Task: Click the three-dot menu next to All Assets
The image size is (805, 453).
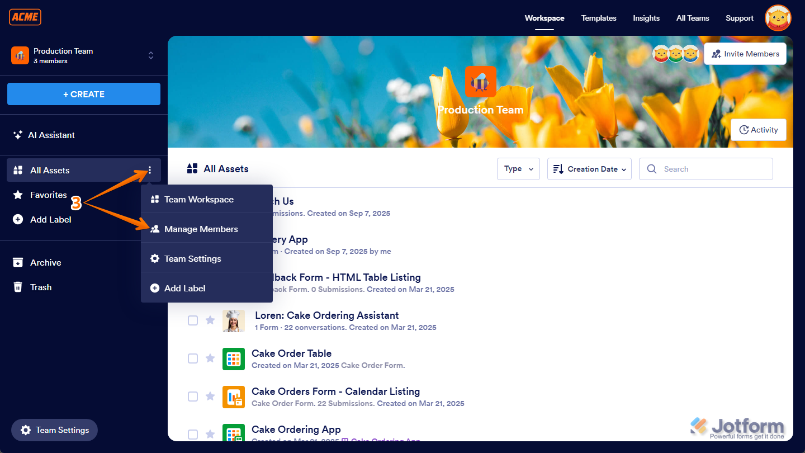Action: pos(149,170)
